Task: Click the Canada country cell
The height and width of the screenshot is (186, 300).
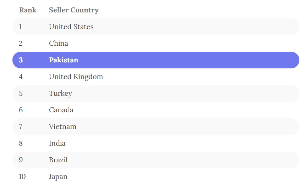Action: click(x=61, y=110)
